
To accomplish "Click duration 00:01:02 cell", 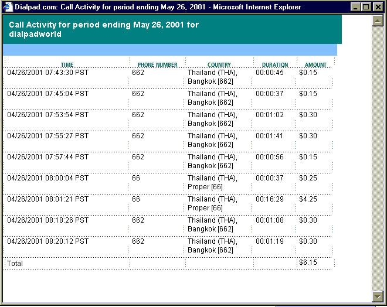I will (x=270, y=115).
